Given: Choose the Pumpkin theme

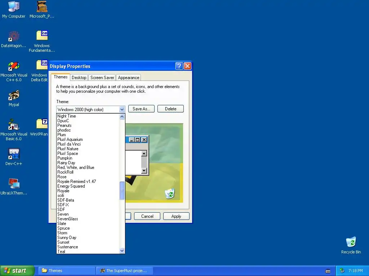Looking at the screenshot, I should 88,158.
